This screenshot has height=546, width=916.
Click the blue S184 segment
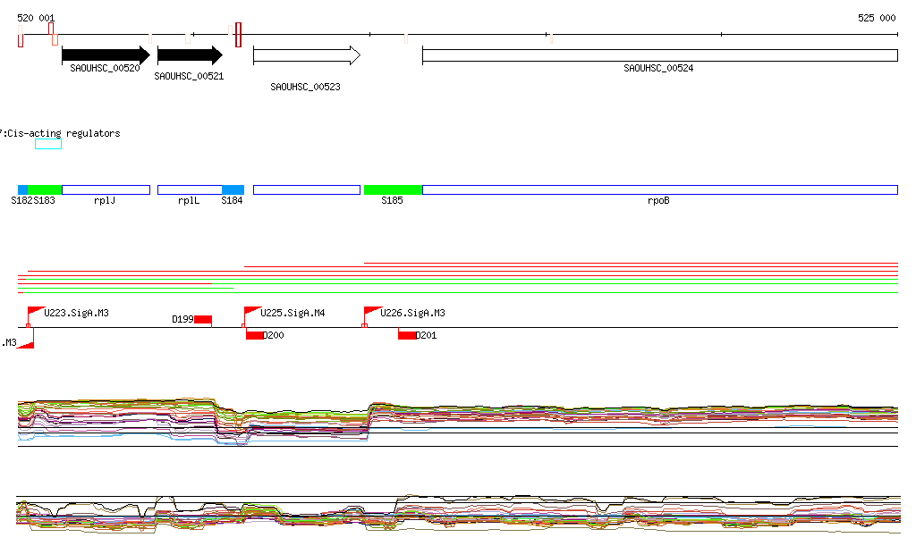[x=233, y=189]
